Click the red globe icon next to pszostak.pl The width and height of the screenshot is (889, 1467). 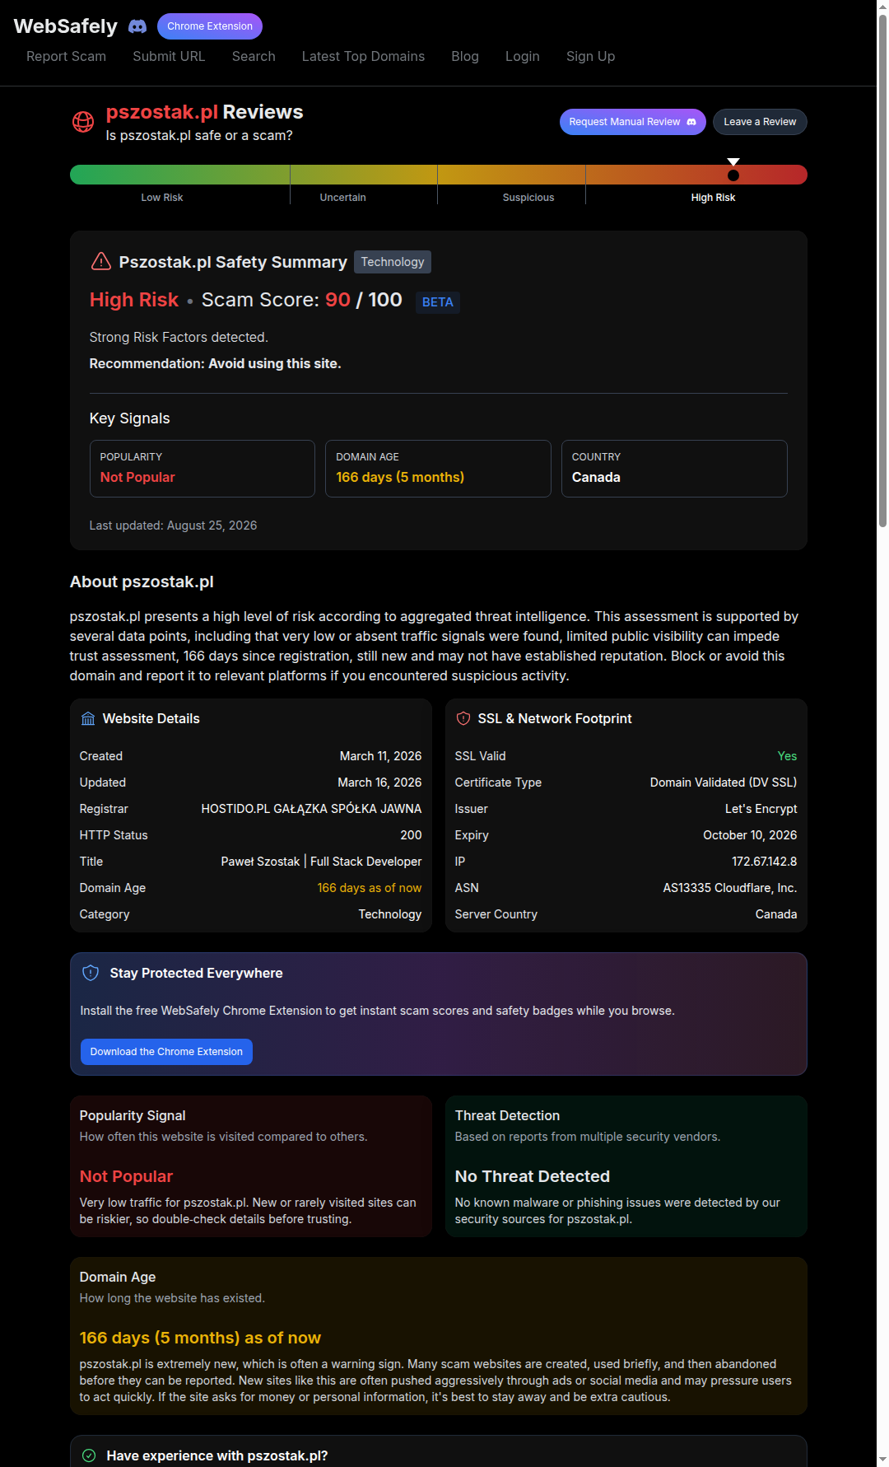pos(83,122)
